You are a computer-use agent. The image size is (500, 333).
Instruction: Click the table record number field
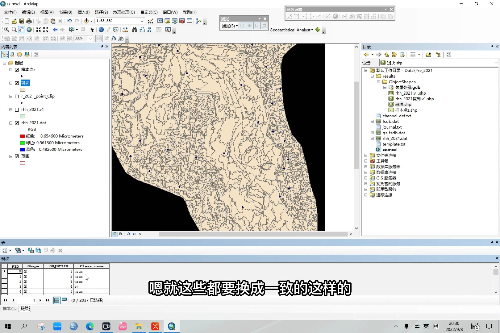tap(26, 300)
